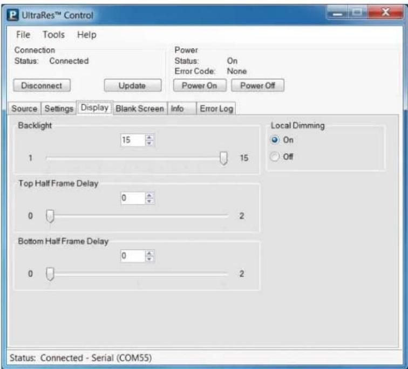Click the Power Status value 'On'
The image size is (408, 369).
[232, 61]
